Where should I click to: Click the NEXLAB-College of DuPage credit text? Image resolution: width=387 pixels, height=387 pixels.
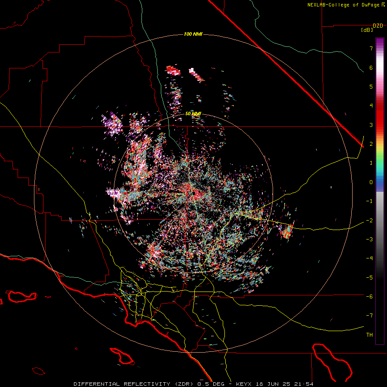click(343, 5)
